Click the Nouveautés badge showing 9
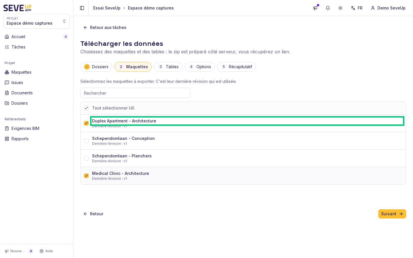Screen dimensions: 413x258 pyautogui.click(x=31, y=251)
